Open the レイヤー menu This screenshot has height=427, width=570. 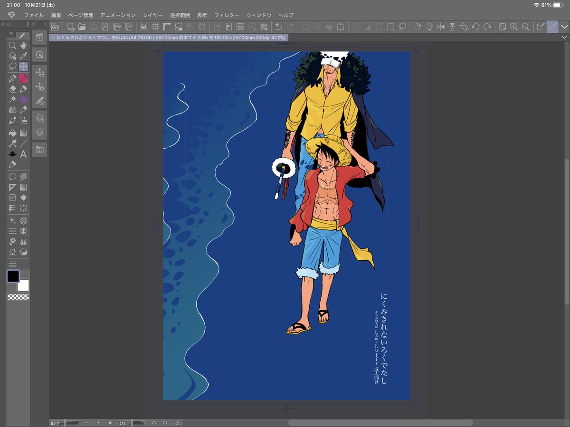click(x=153, y=15)
